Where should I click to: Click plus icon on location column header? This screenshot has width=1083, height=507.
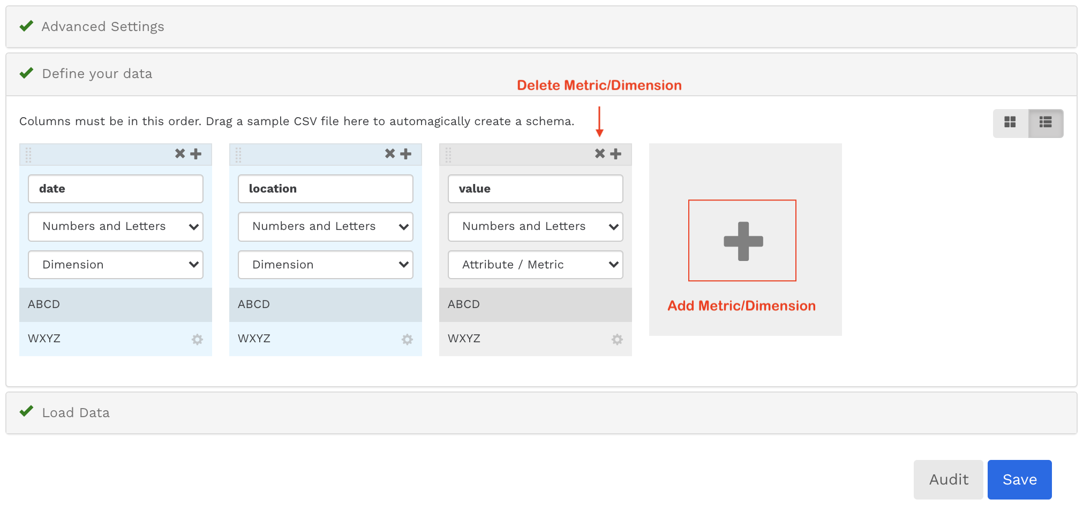point(406,154)
